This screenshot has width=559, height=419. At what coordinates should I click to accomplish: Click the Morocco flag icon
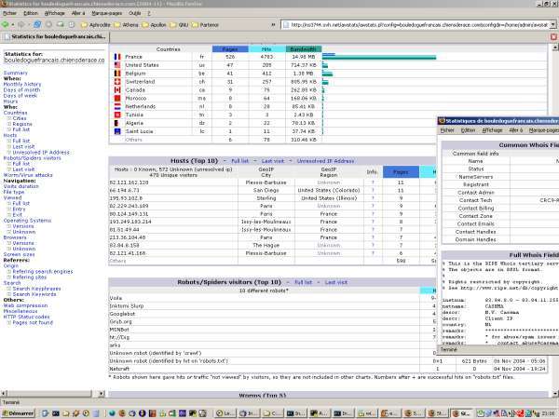(x=117, y=98)
